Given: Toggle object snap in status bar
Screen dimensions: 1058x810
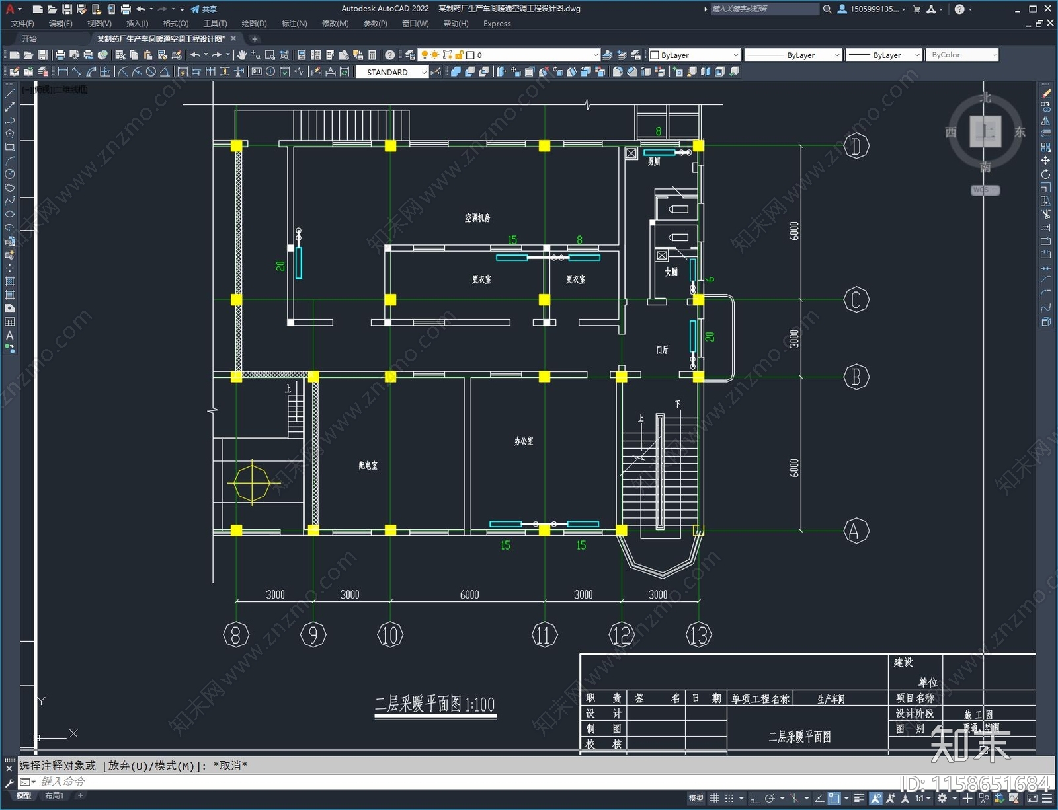Looking at the screenshot, I should coord(834,798).
